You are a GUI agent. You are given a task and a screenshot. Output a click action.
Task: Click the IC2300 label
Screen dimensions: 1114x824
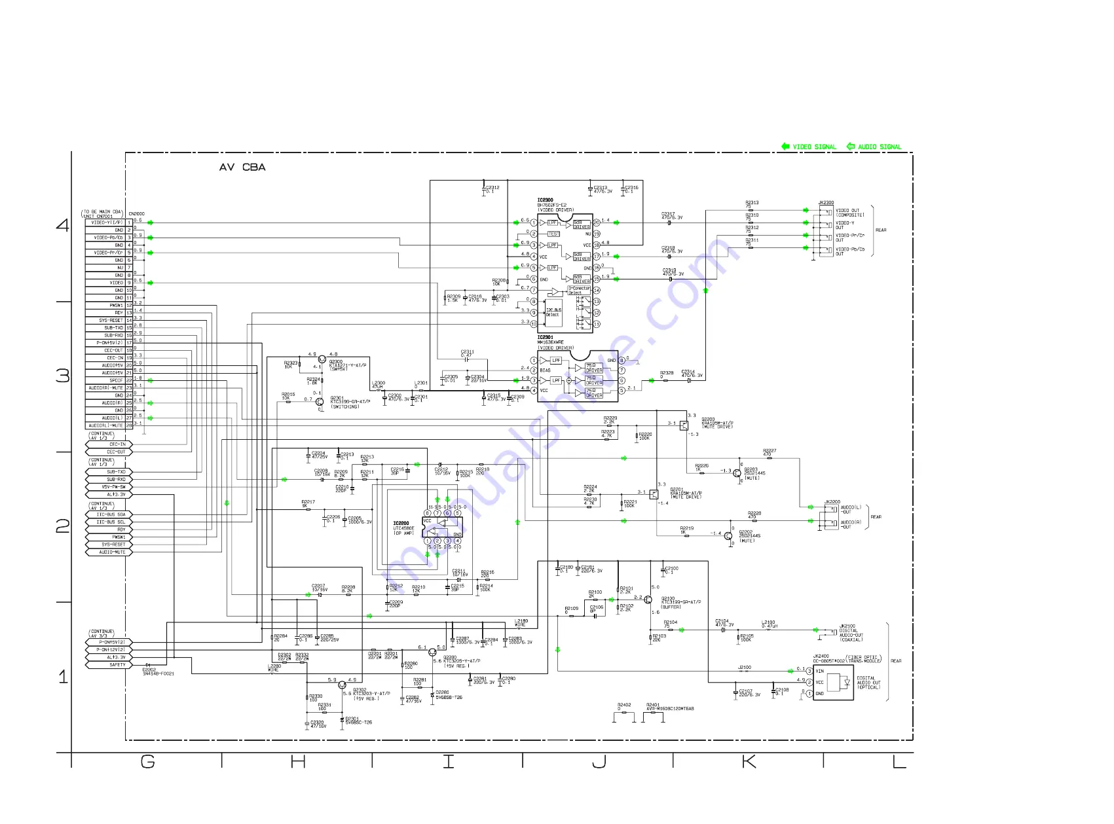[x=545, y=200]
